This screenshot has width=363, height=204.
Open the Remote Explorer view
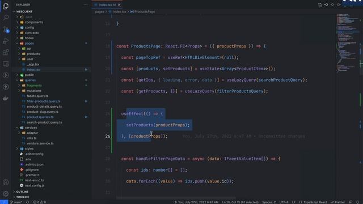[6, 64]
